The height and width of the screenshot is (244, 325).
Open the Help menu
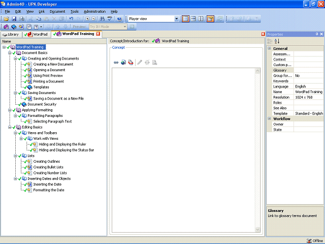point(114,11)
